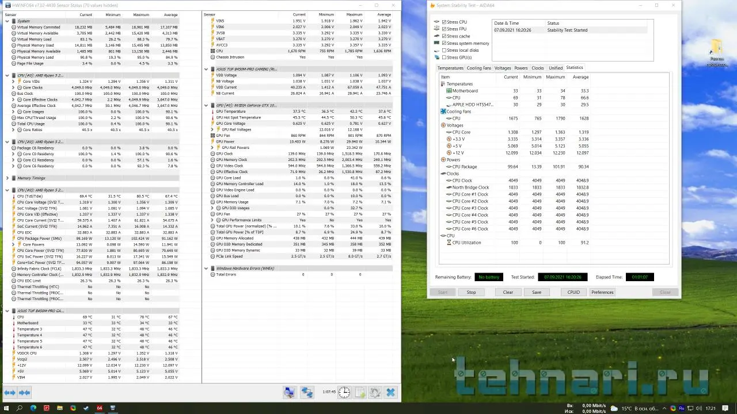Expand the Core Clocks row in HWiNFO

click(x=13, y=87)
